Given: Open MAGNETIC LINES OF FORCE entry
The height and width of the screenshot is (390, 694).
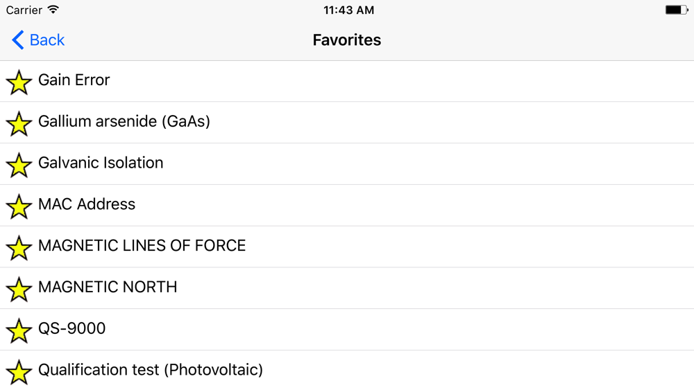Looking at the screenshot, I should [347, 247].
